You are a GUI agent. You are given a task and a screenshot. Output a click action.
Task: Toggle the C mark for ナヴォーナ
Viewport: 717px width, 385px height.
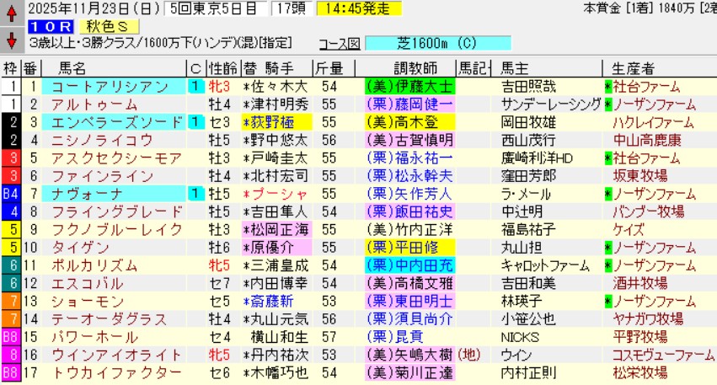click(195, 194)
